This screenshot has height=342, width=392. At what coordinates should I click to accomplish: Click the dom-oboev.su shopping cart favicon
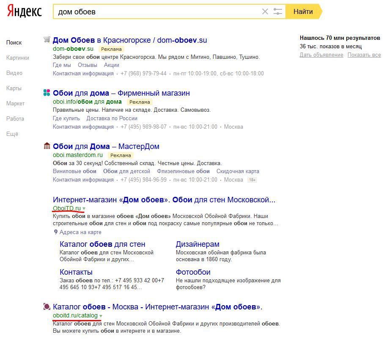coord(47,39)
